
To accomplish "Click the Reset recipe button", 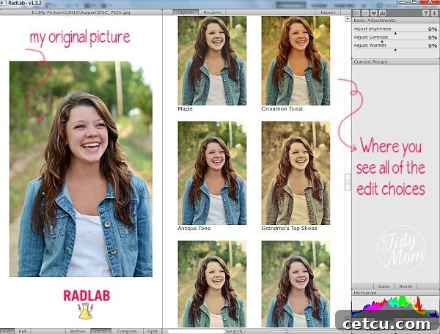I will pos(406,286).
